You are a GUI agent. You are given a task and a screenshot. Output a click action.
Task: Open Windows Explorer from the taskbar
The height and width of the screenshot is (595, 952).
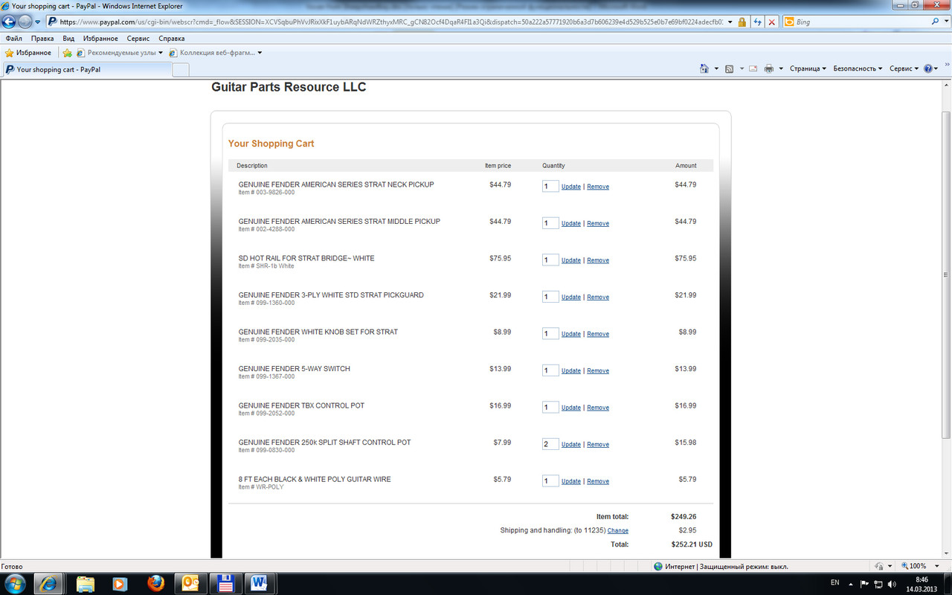pos(86,583)
